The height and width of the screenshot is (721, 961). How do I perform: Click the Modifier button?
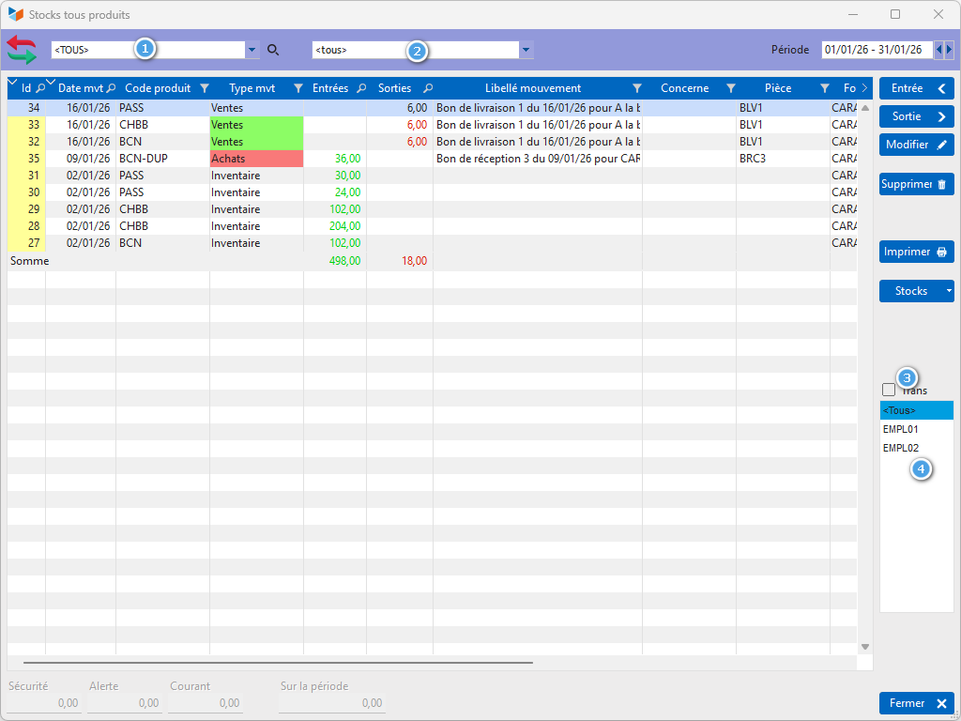click(916, 145)
